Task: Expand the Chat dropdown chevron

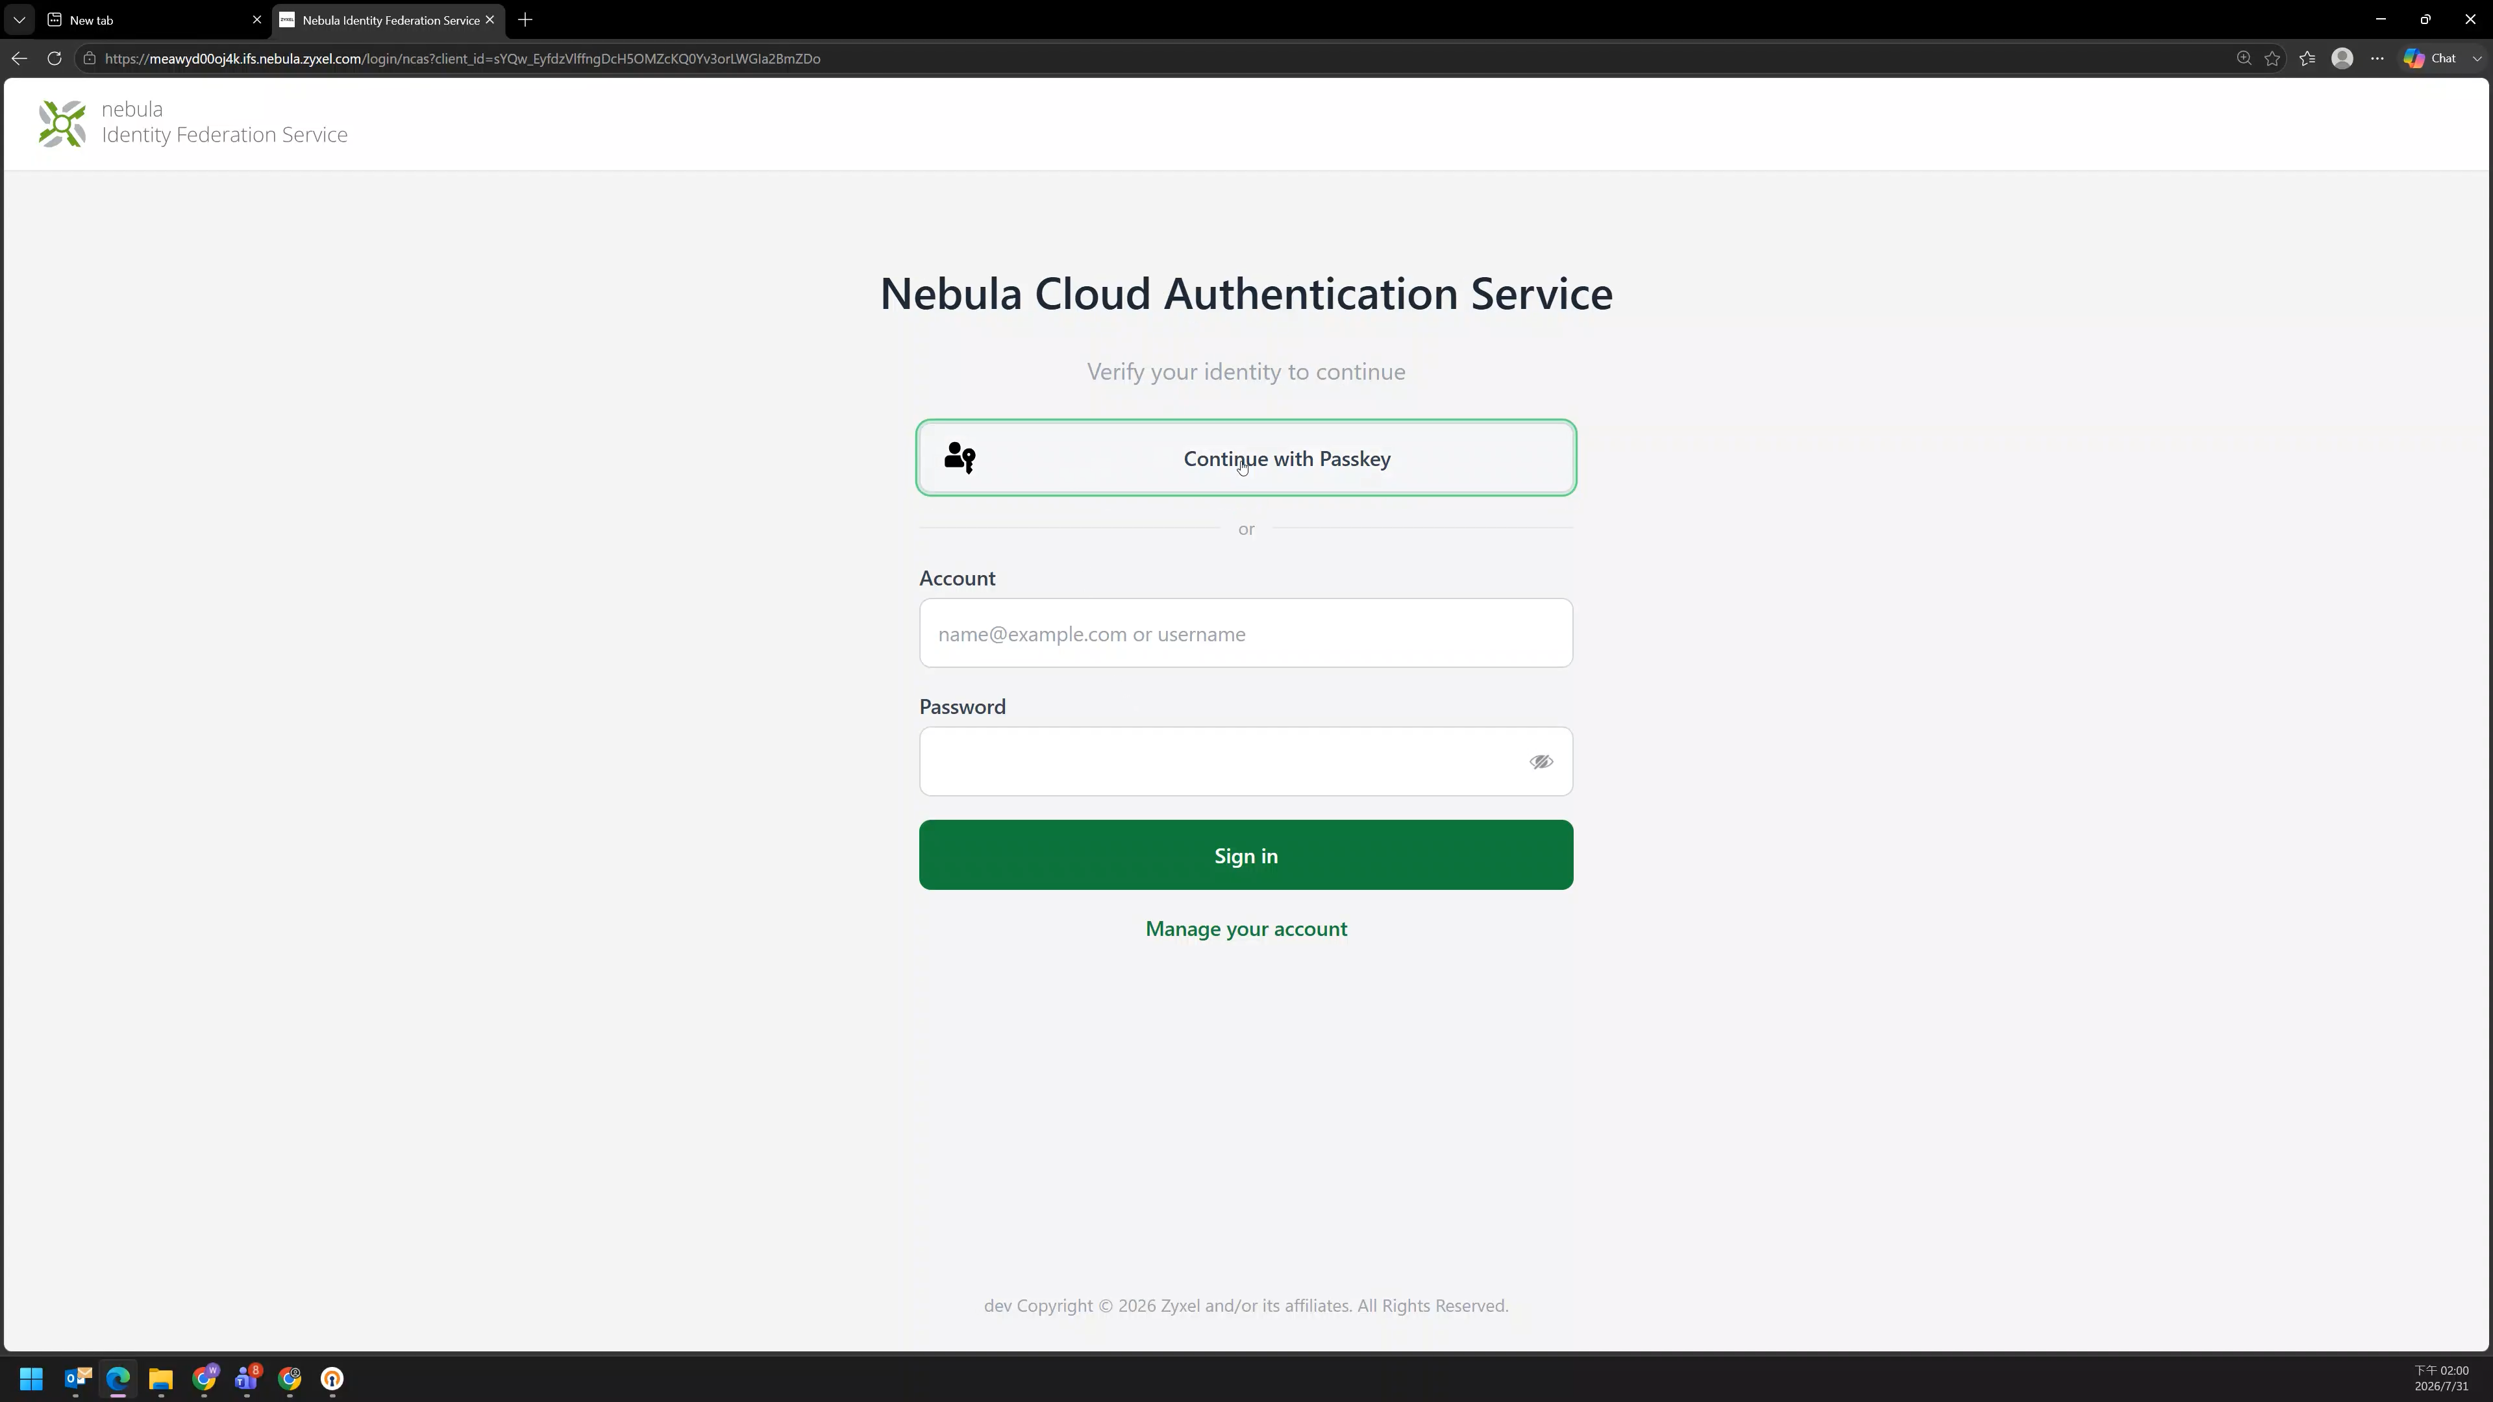Action: click(x=2477, y=59)
